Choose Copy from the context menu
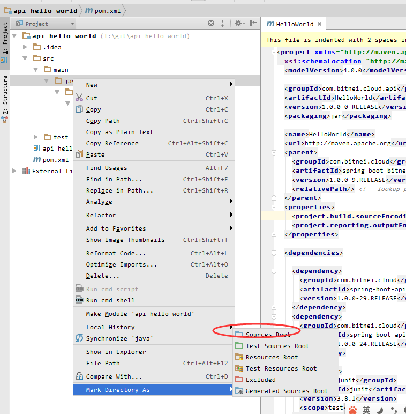The height and width of the screenshot is (414, 406). [x=154, y=109]
